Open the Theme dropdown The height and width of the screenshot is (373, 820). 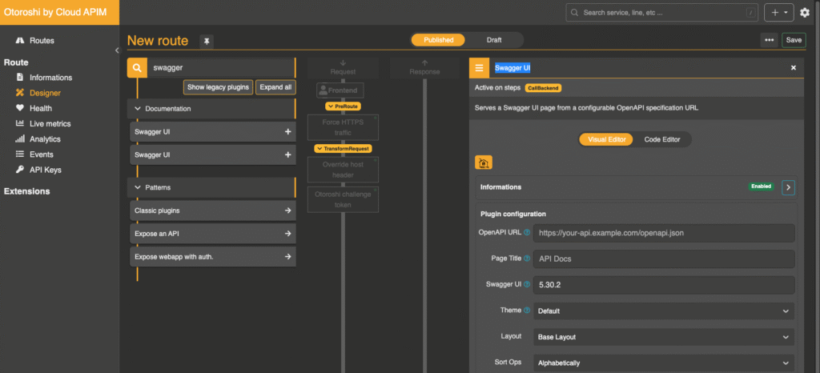click(663, 311)
